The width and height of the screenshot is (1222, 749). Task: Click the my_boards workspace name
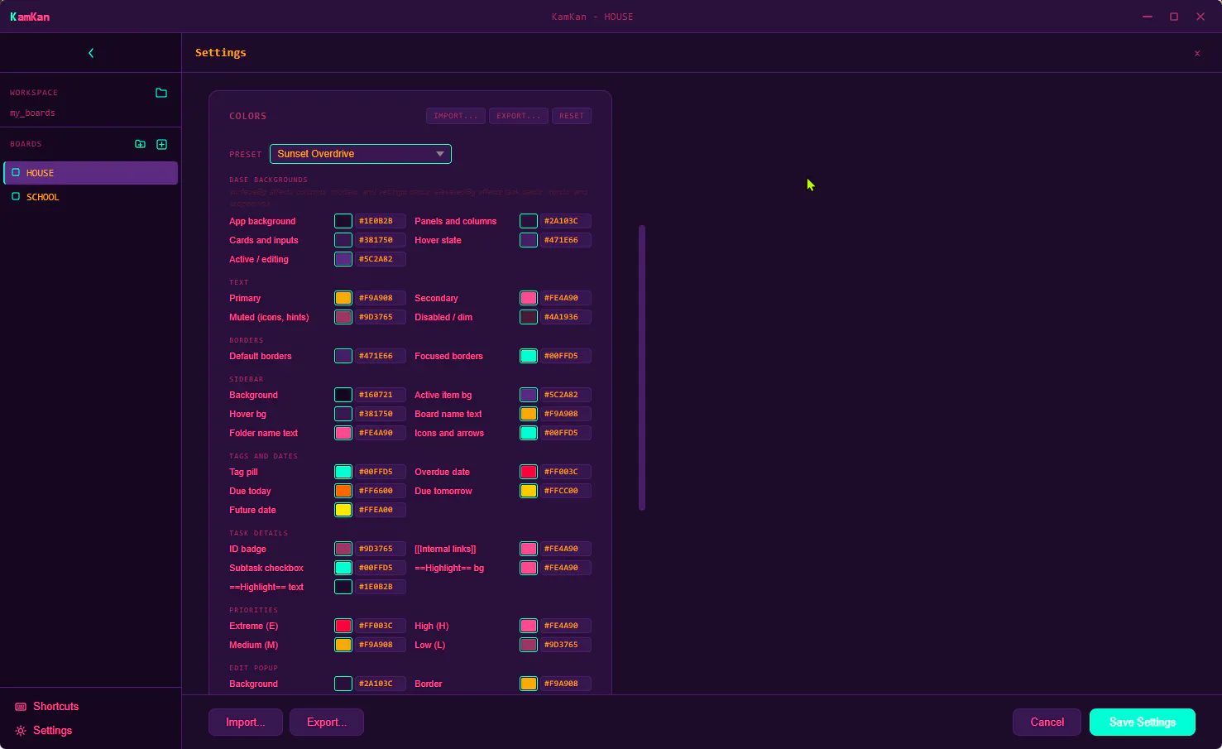tap(32, 113)
